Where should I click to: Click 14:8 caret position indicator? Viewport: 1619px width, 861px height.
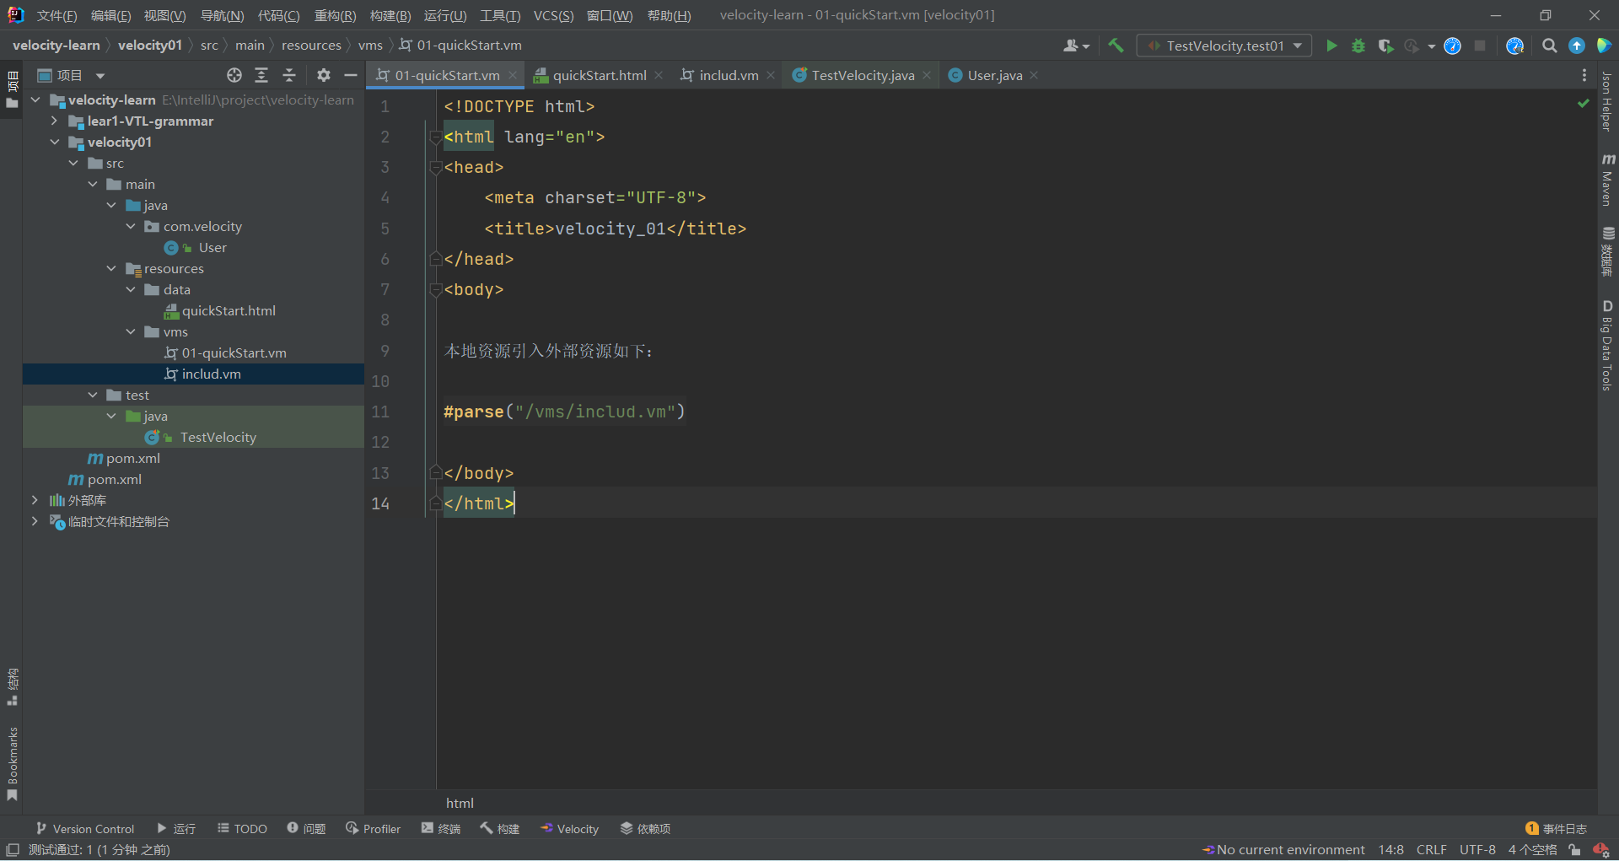coord(1390,850)
